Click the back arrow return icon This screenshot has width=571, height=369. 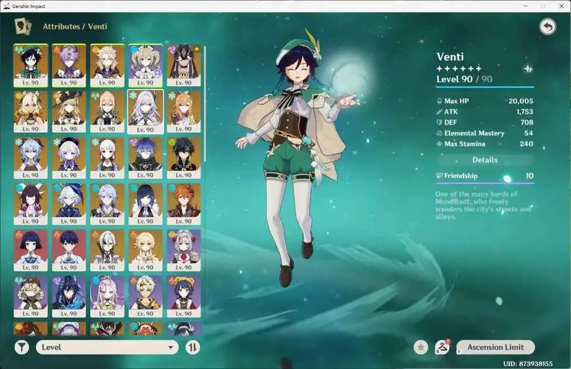pos(548,27)
